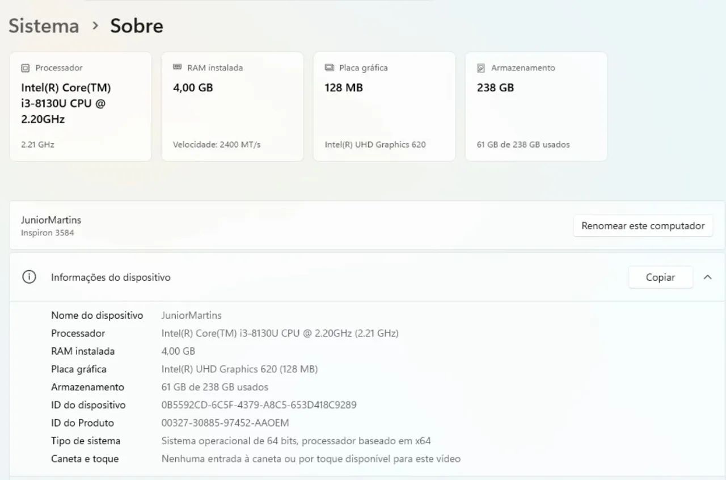Image resolution: width=726 pixels, height=480 pixels.
Task: Collapse the Informações do dispositivo section
Action: tap(707, 277)
